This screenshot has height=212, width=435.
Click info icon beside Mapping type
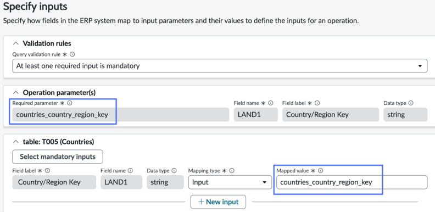[232, 171]
